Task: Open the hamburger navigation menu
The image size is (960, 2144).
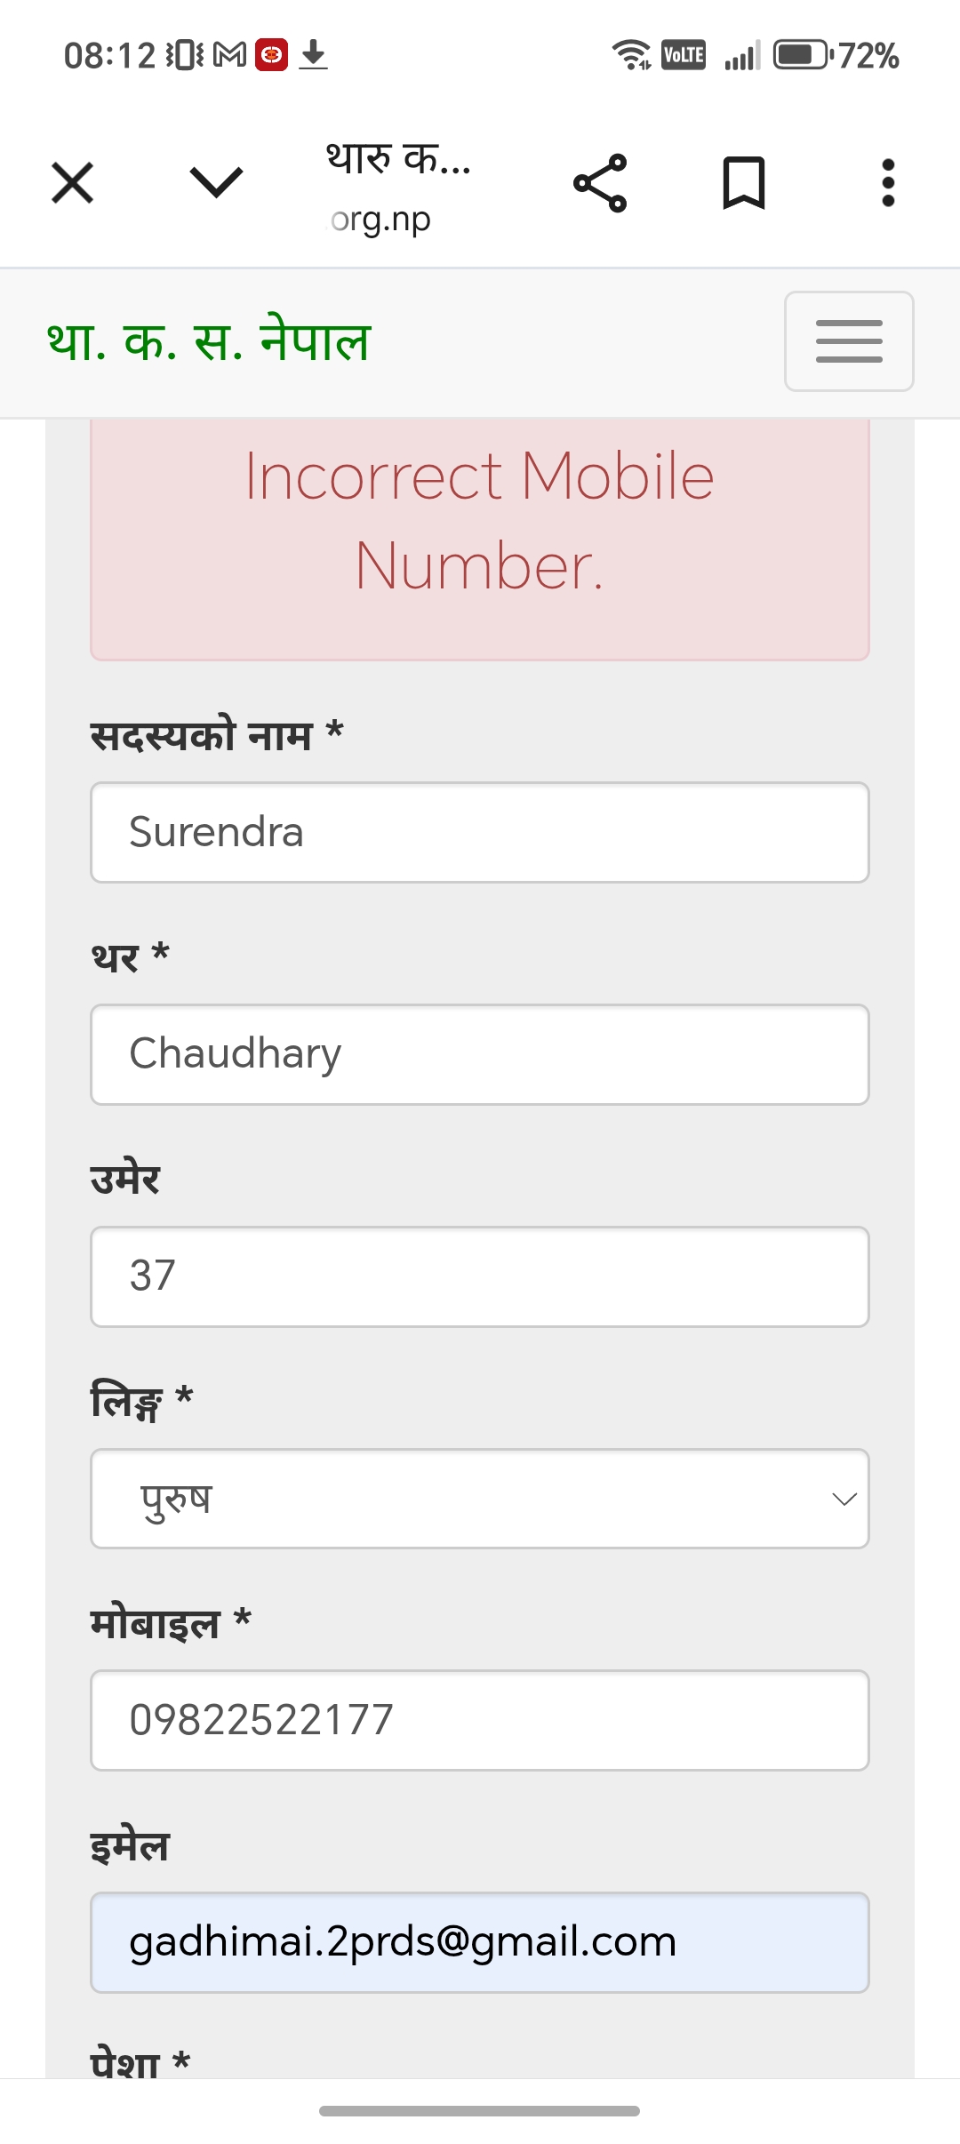Action: [848, 341]
